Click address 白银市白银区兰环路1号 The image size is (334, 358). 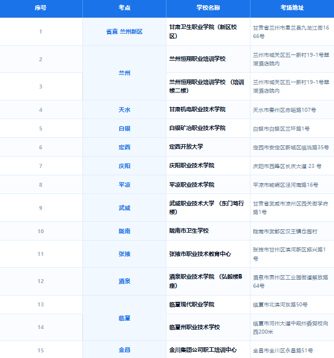pos(281,129)
